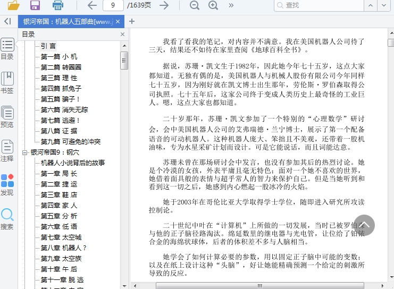The image size is (394, 289).
Task: Select 第一章 局长 in the outline
Action: [59, 174]
